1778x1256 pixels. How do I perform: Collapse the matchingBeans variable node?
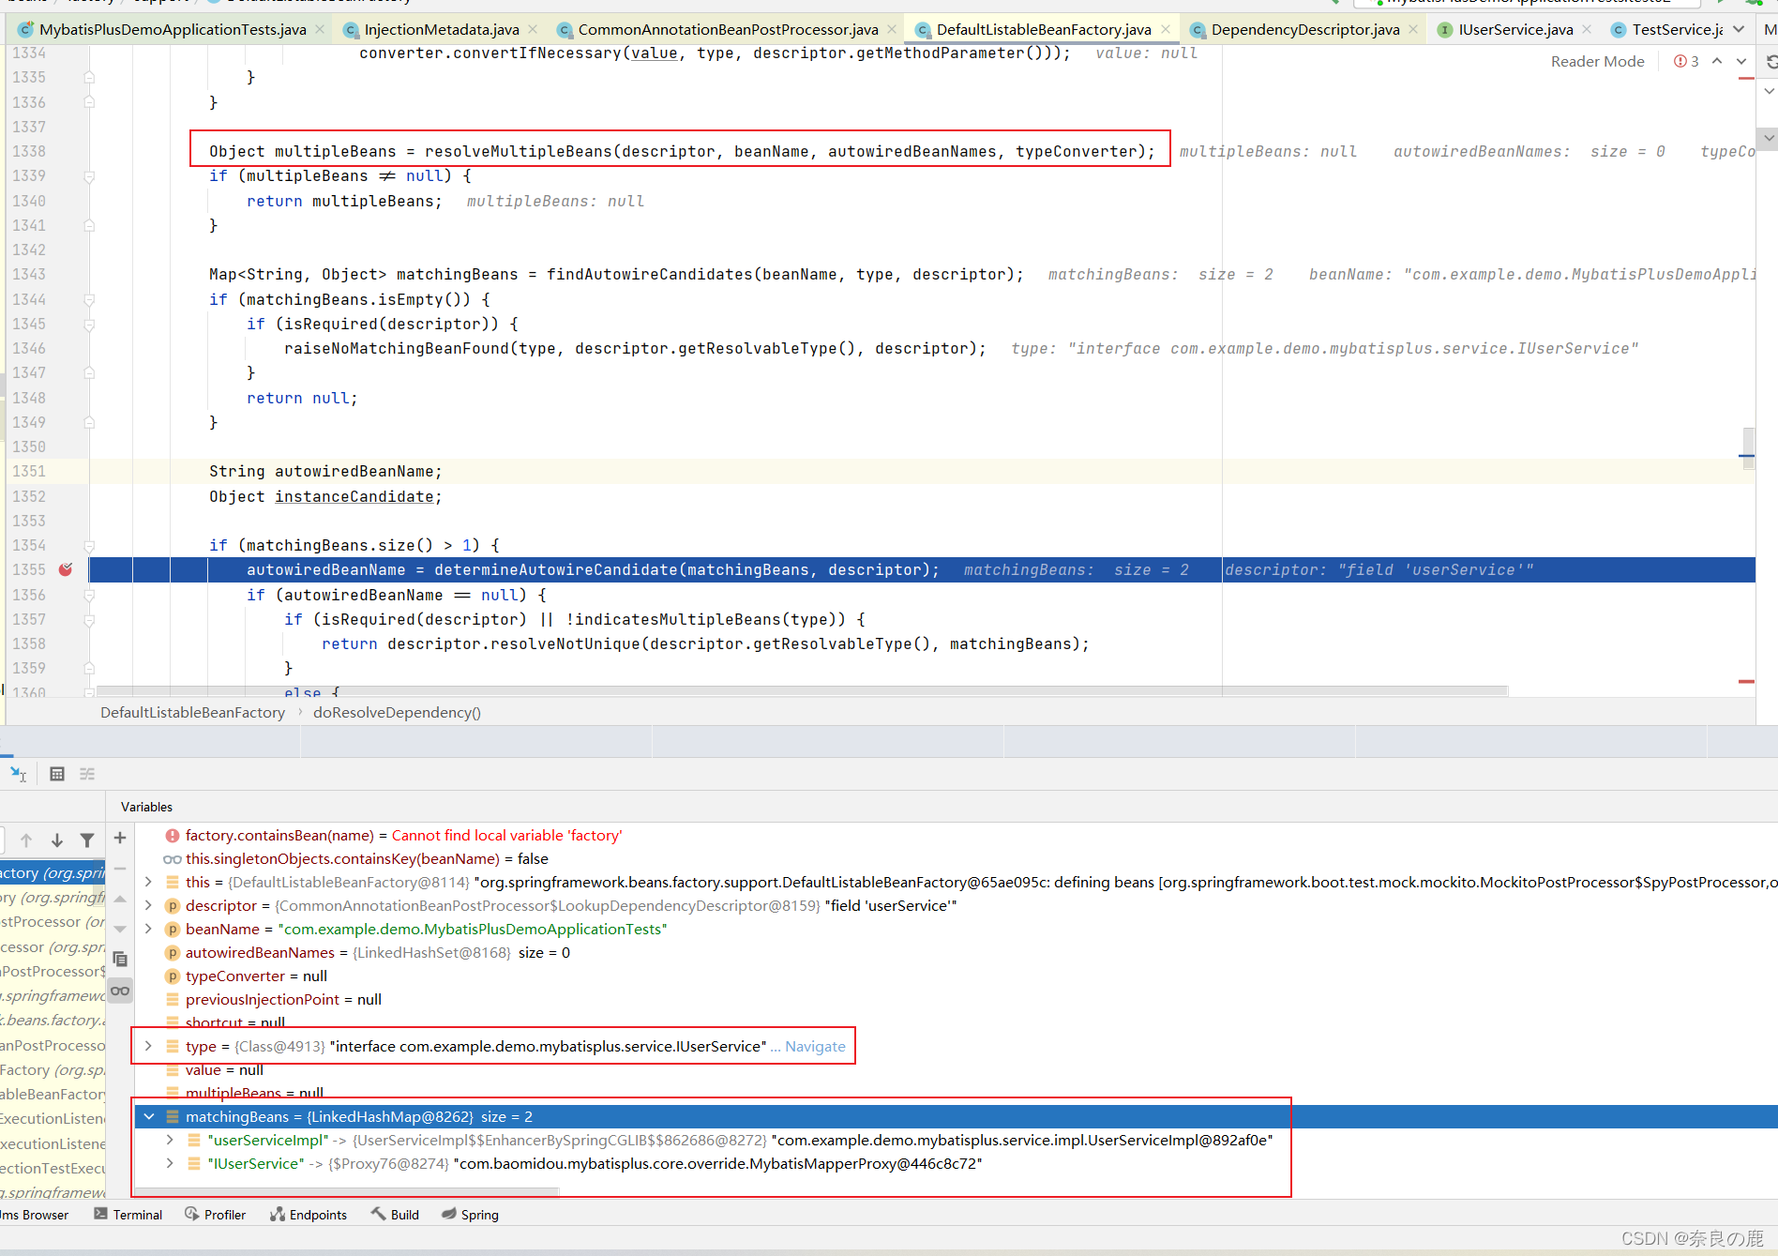(148, 1116)
